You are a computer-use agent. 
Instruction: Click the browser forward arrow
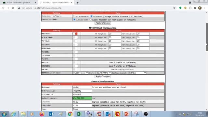(x=8, y=8)
